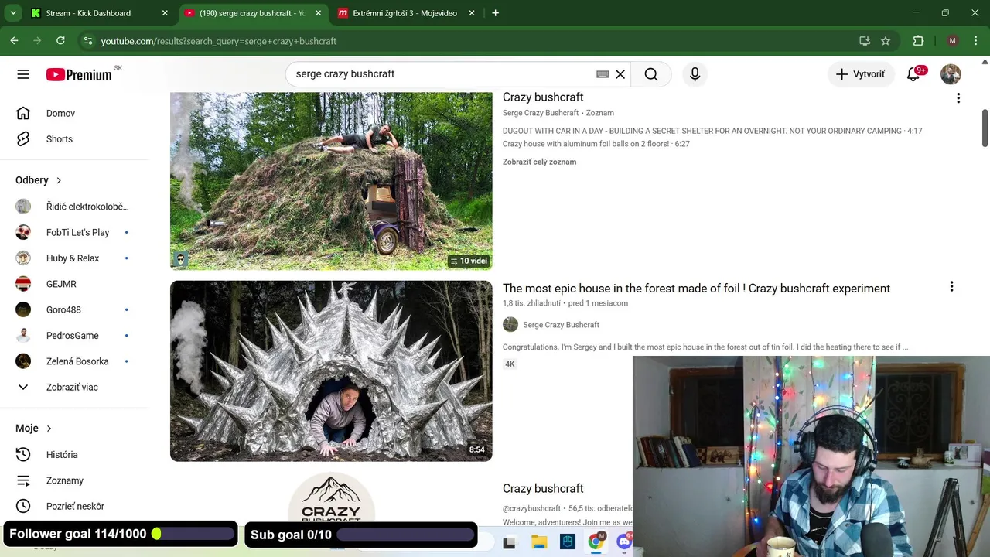Image resolution: width=990 pixels, height=557 pixels.
Task: Open Serge Crazy Bushcraft channel avatar
Action: coord(510,325)
